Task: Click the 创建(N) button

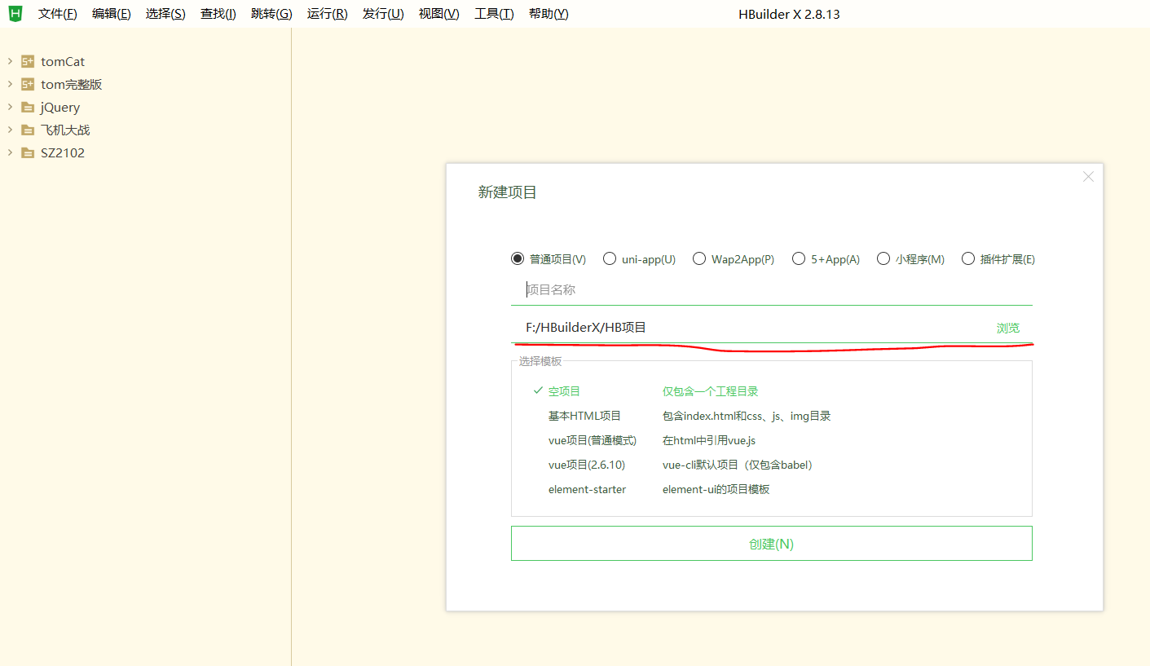Action: (771, 543)
